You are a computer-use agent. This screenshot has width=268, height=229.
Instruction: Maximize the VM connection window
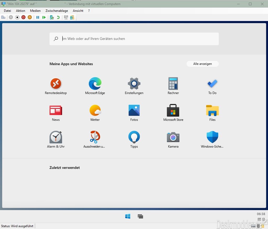click(x=250, y=4)
